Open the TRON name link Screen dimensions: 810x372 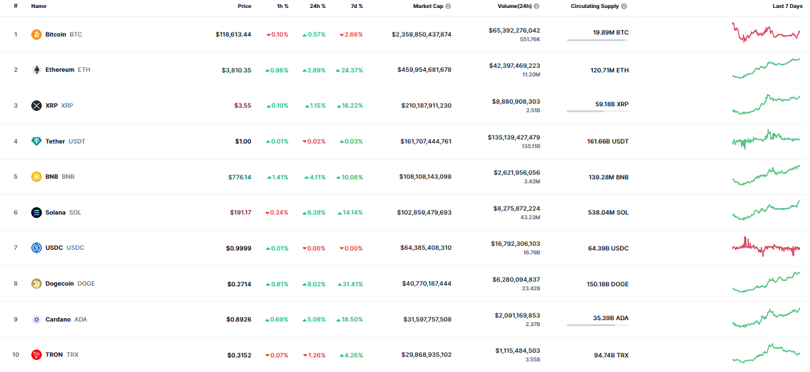coord(54,355)
